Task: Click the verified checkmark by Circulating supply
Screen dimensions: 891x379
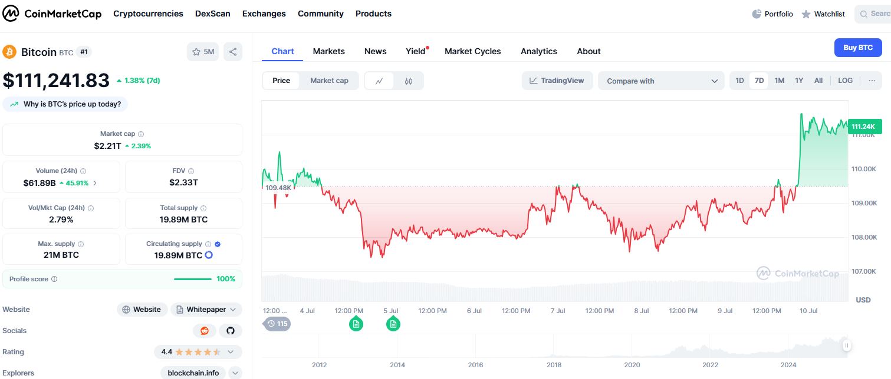Action: (218, 244)
